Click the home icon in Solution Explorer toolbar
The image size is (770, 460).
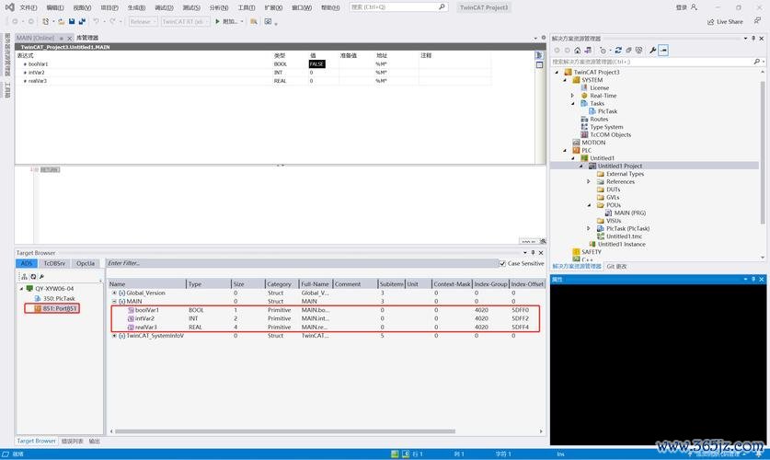(x=578, y=50)
